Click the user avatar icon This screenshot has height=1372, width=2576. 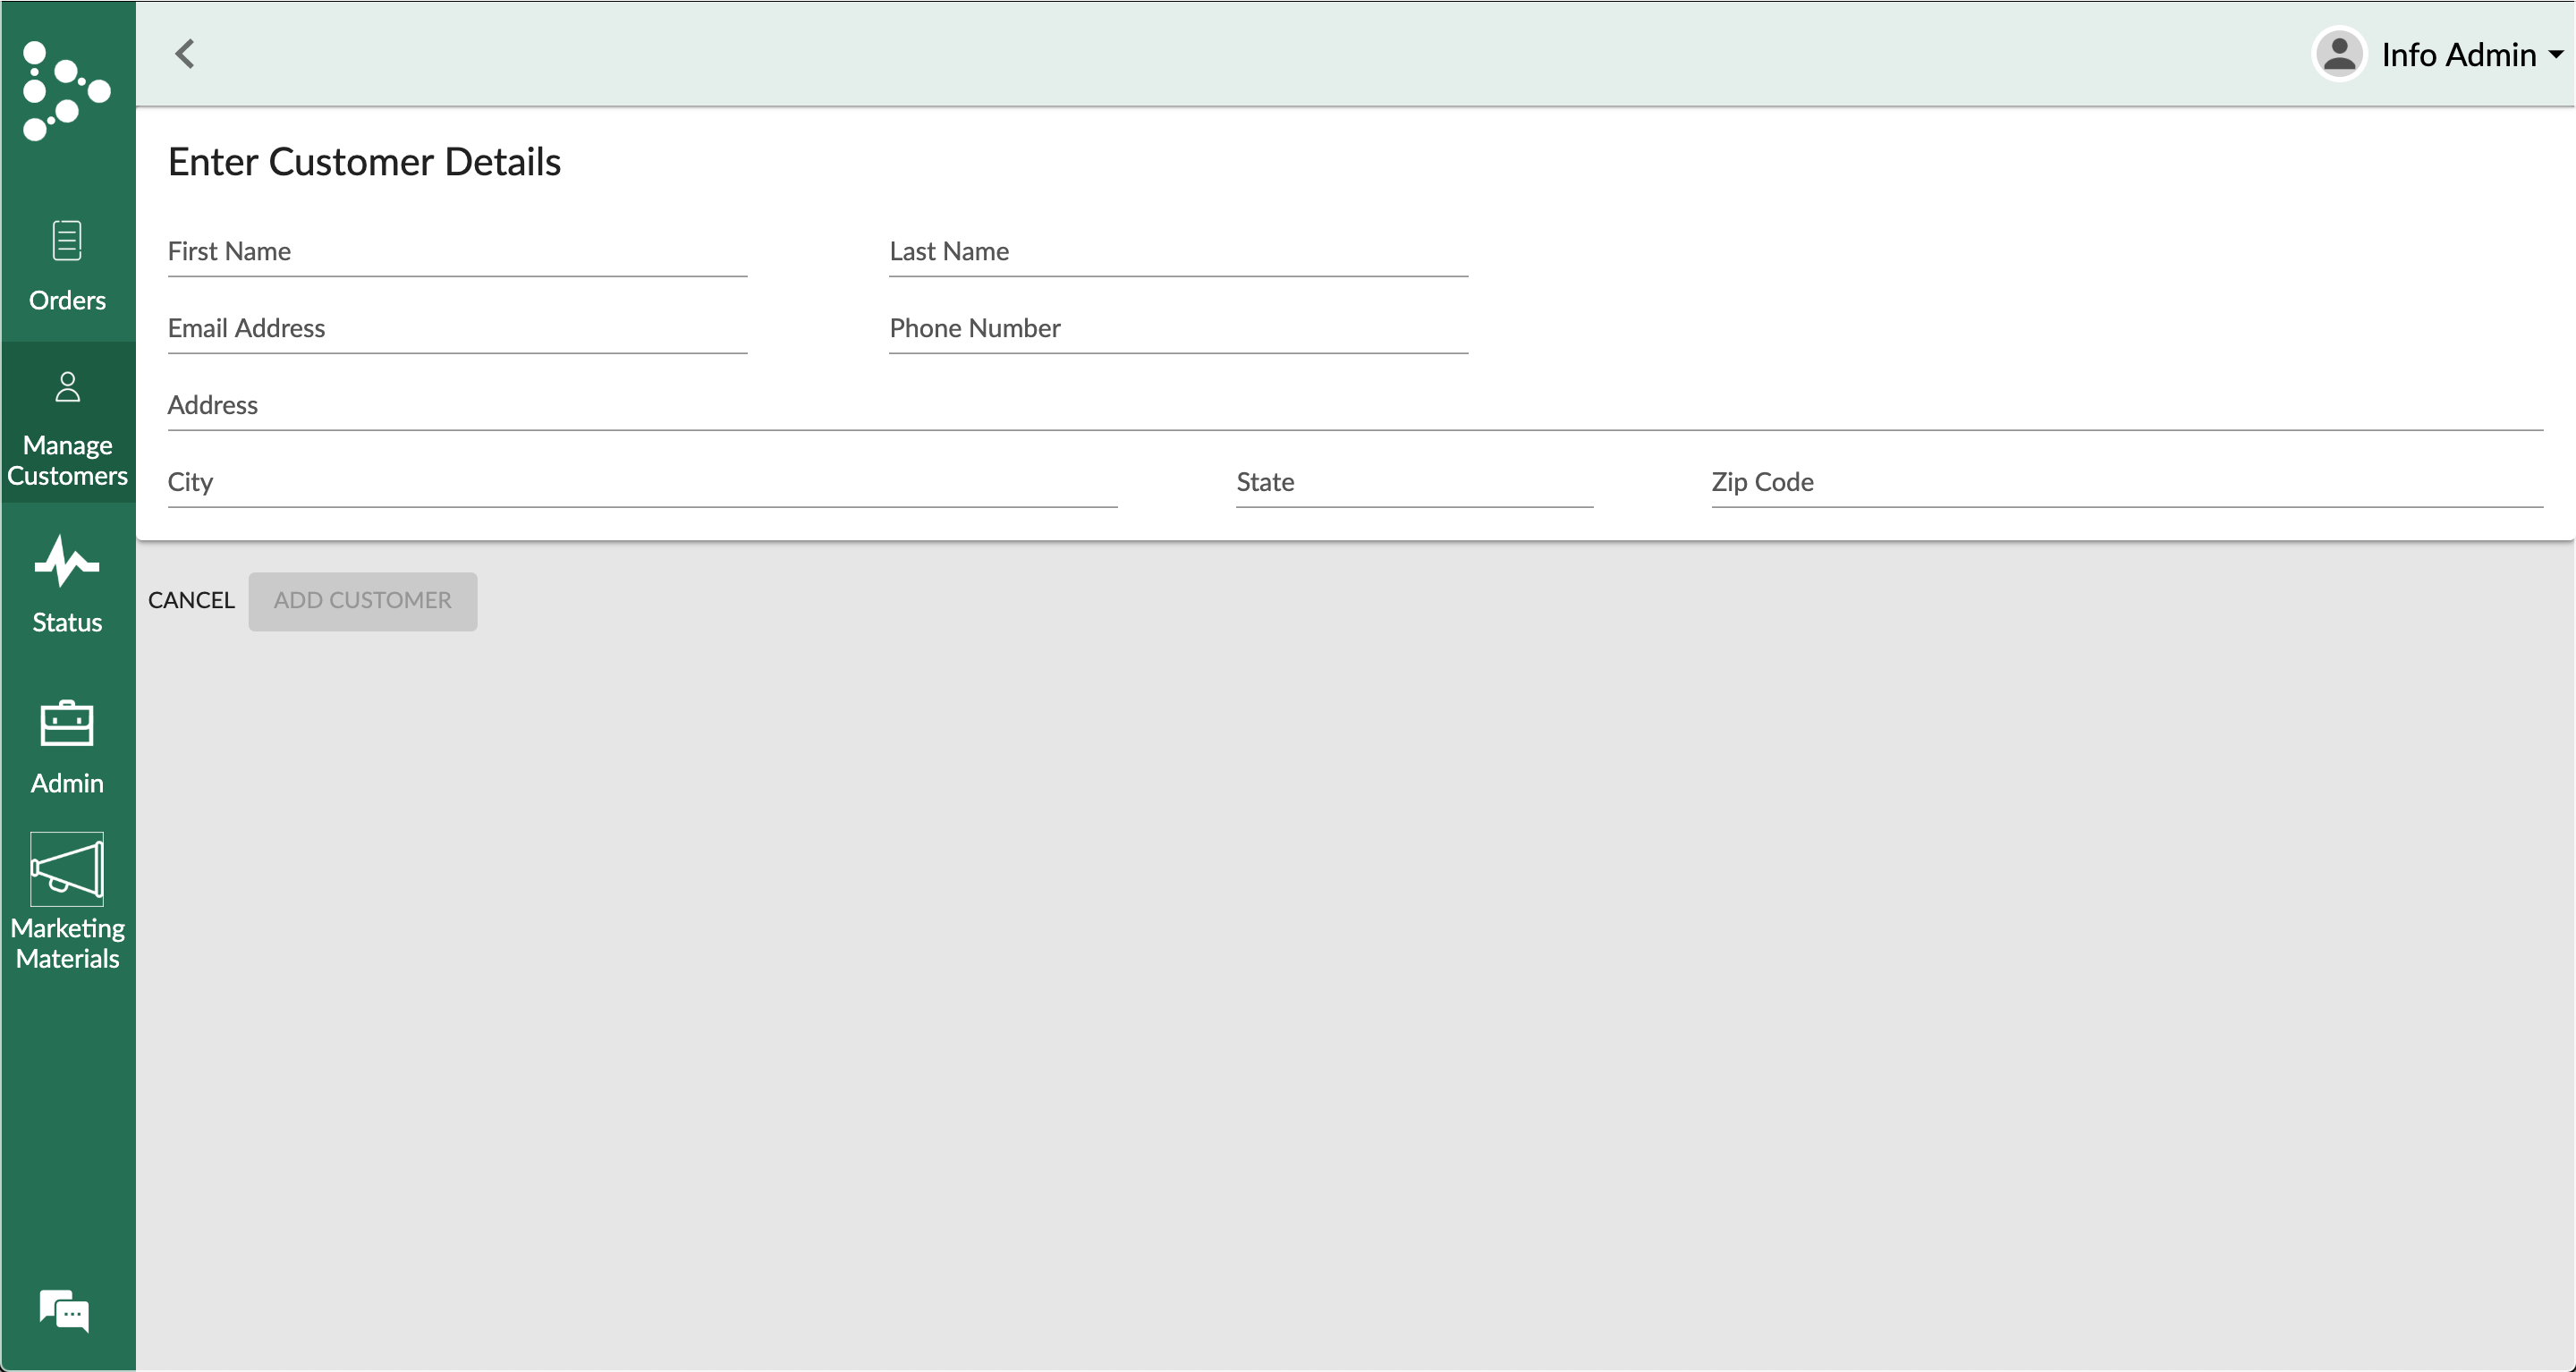click(2339, 54)
